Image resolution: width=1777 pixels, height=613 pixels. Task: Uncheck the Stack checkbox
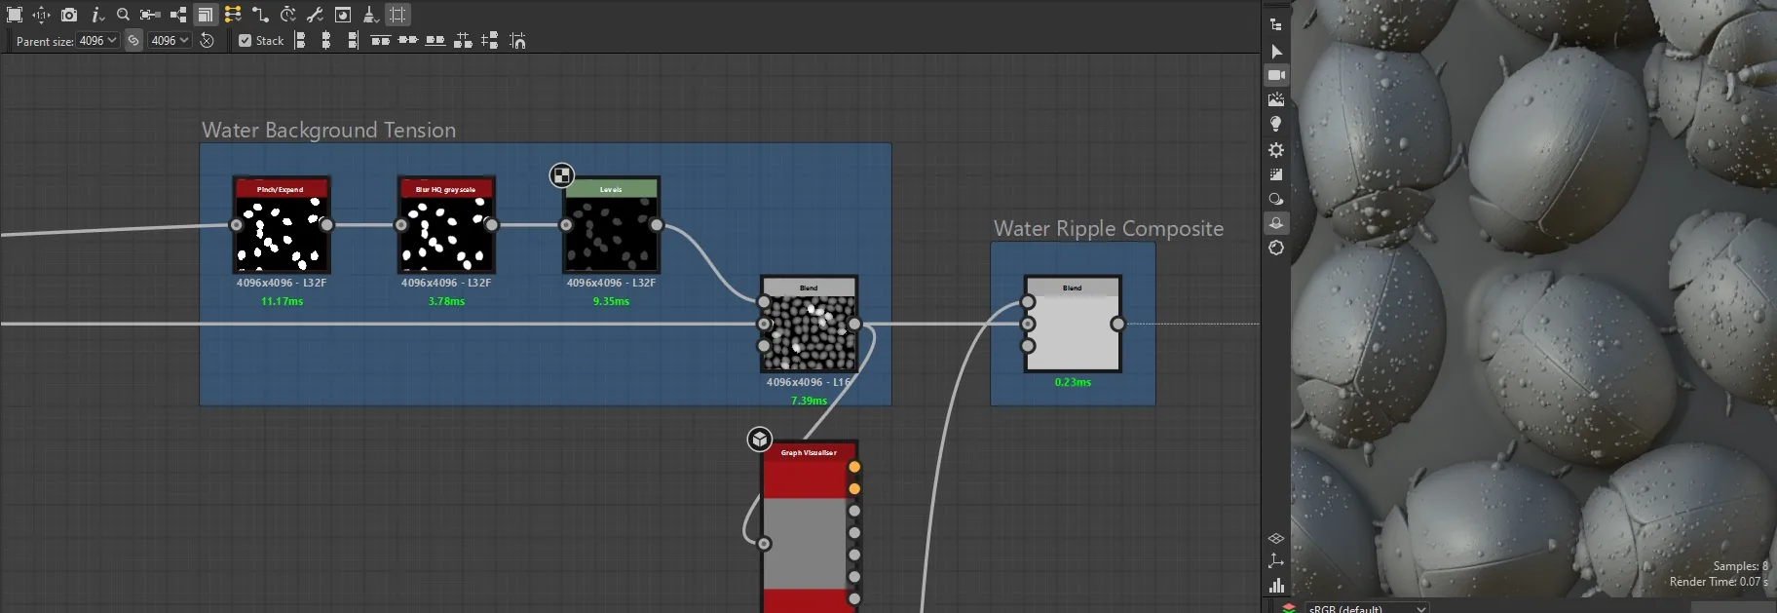(x=246, y=41)
